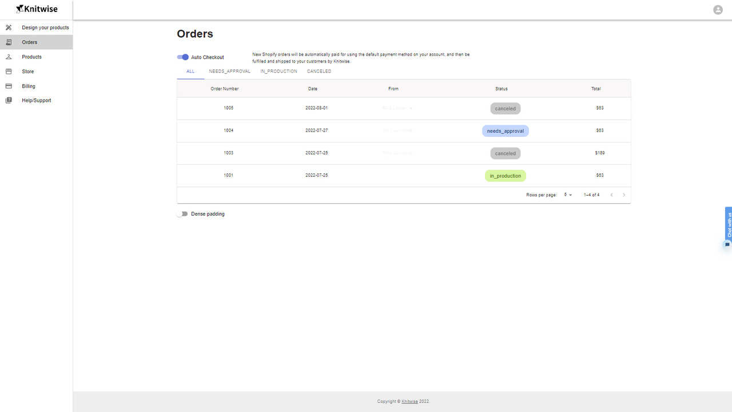This screenshot has width=732, height=412.
Task: Open Billing via the credit card icon
Action: [x=8, y=86]
